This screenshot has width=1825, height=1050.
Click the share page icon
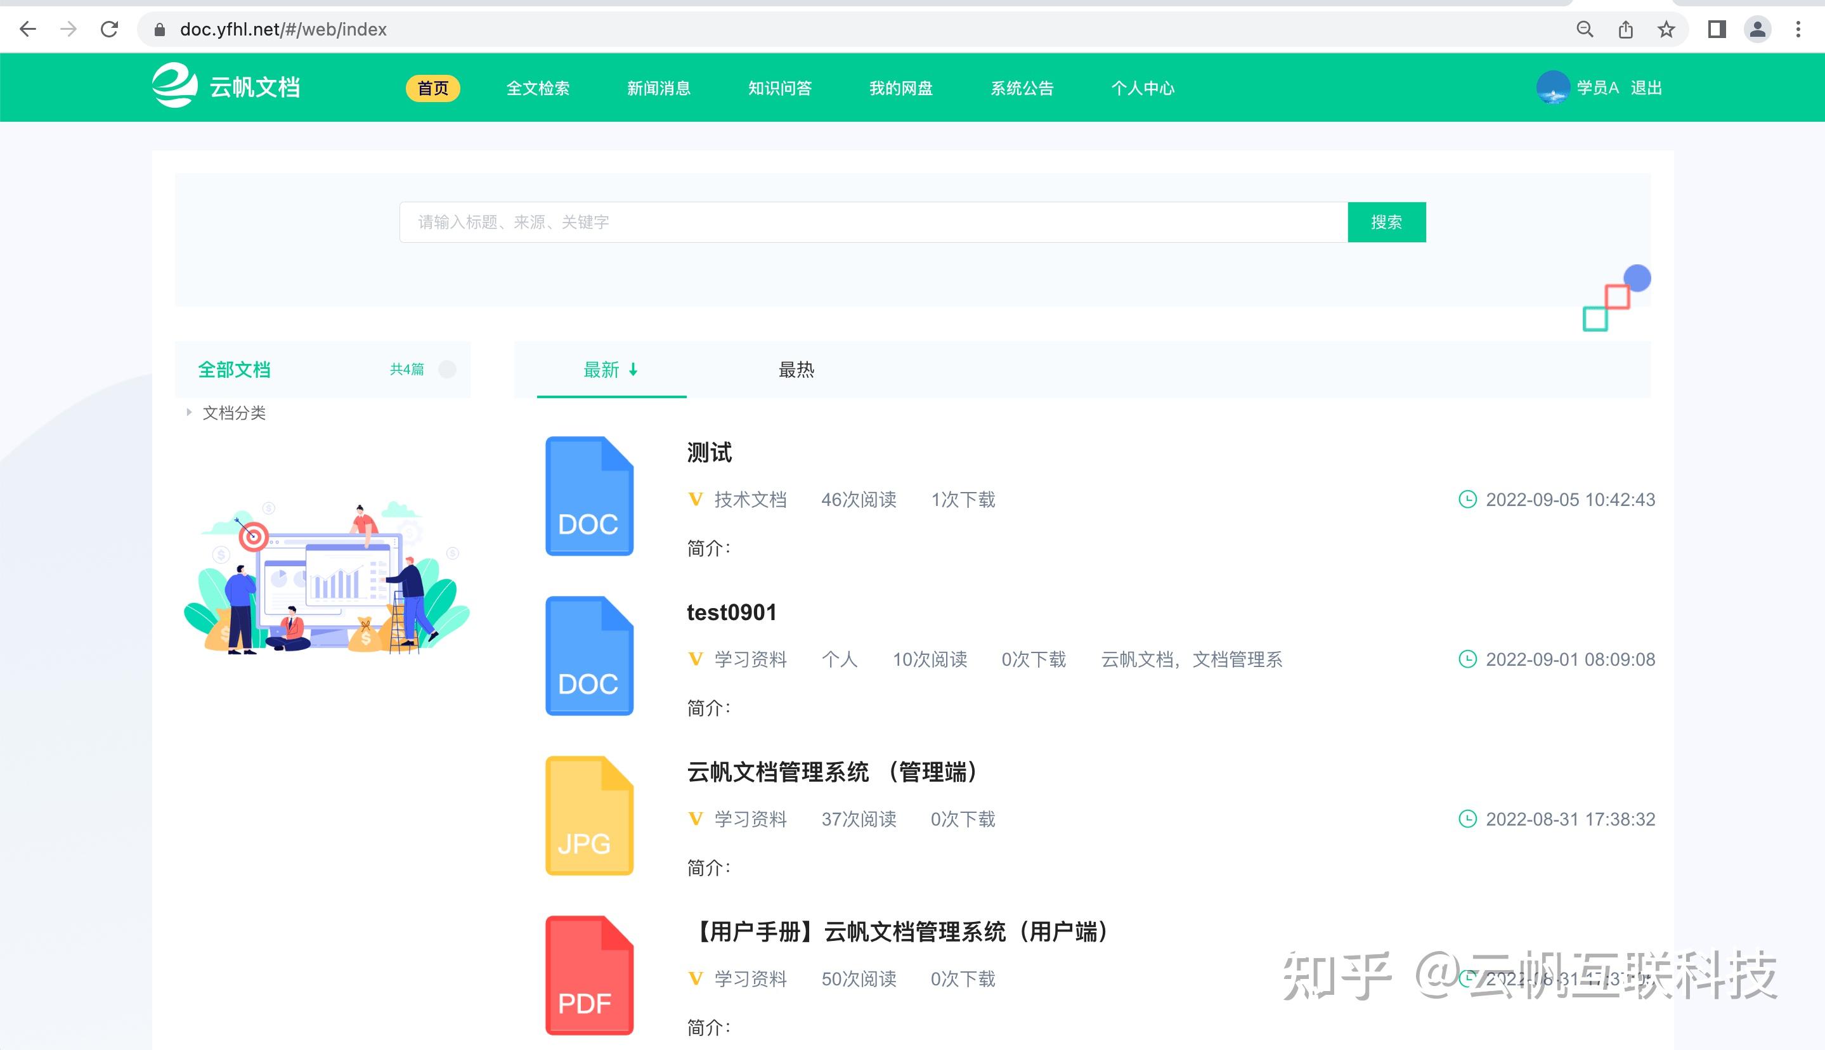tap(1625, 29)
